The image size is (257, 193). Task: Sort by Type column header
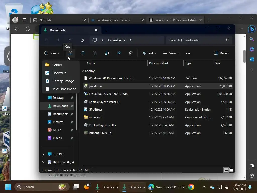(x=188, y=63)
